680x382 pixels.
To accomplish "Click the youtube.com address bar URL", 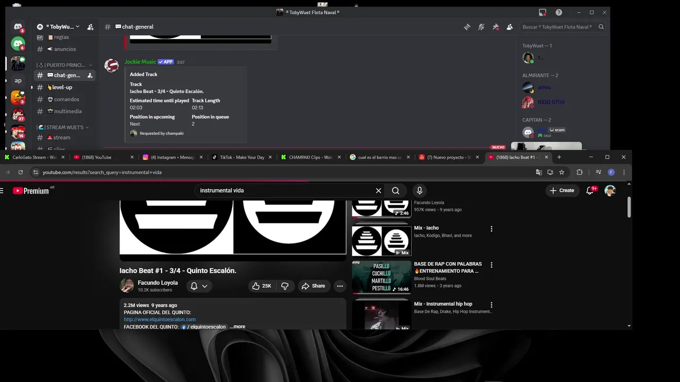I will (102, 172).
